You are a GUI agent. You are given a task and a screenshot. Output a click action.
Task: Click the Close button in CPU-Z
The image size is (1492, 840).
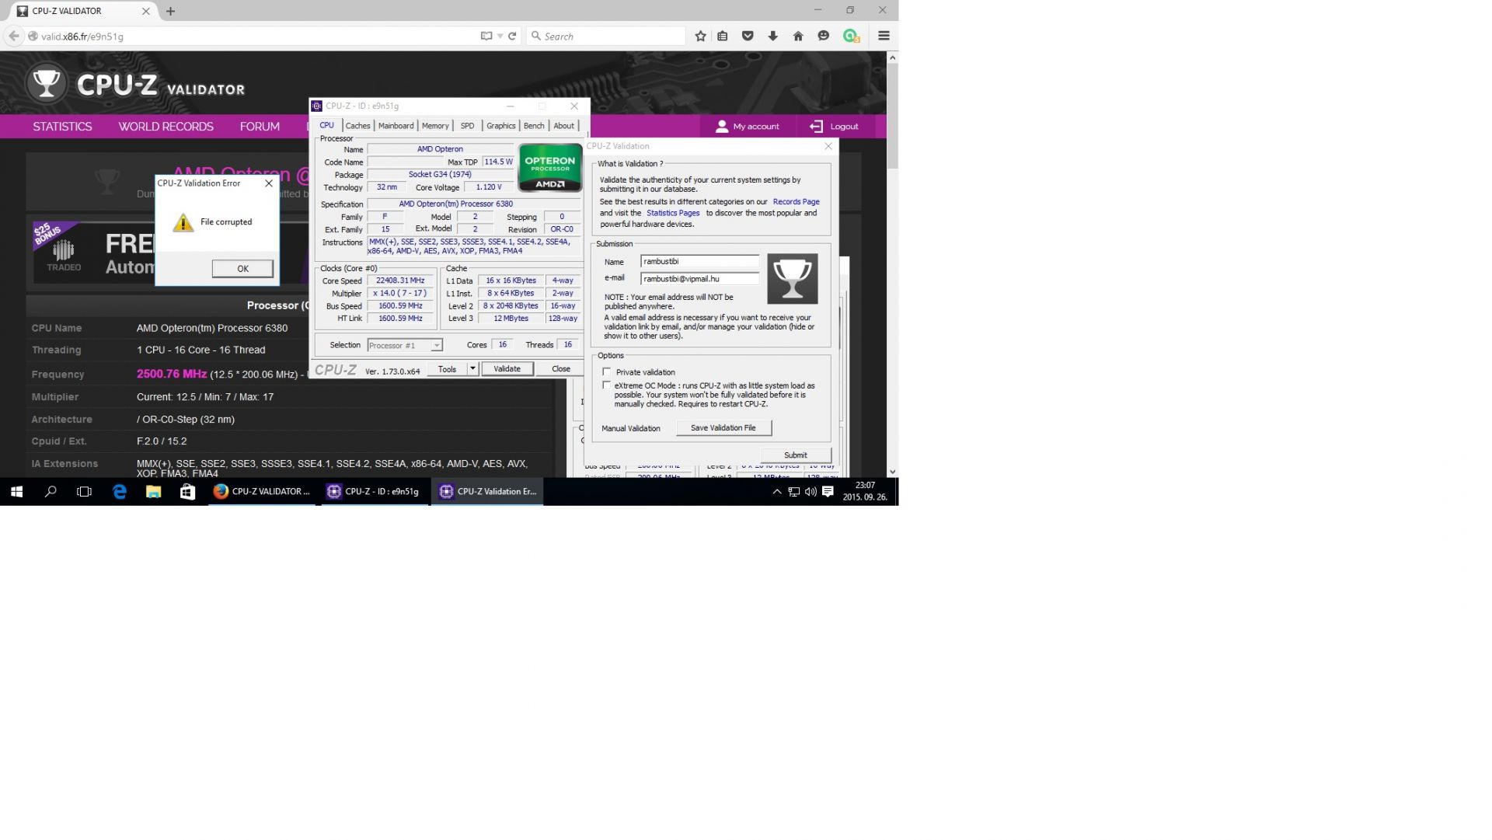[561, 369]
